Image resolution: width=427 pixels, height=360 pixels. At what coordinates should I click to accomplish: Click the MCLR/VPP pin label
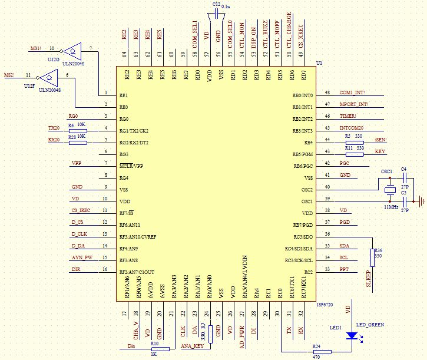point(131,166)
